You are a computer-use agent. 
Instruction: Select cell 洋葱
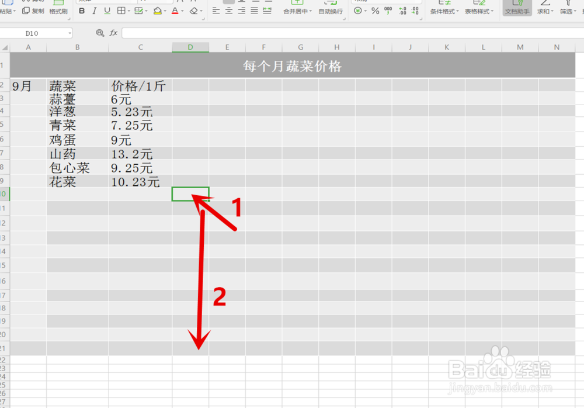pyautogui.click(x=78, y=112)
